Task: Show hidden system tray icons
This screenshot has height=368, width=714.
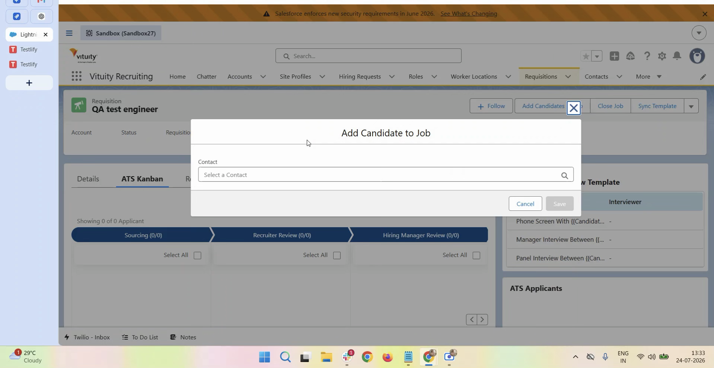Action: (576, 357)
